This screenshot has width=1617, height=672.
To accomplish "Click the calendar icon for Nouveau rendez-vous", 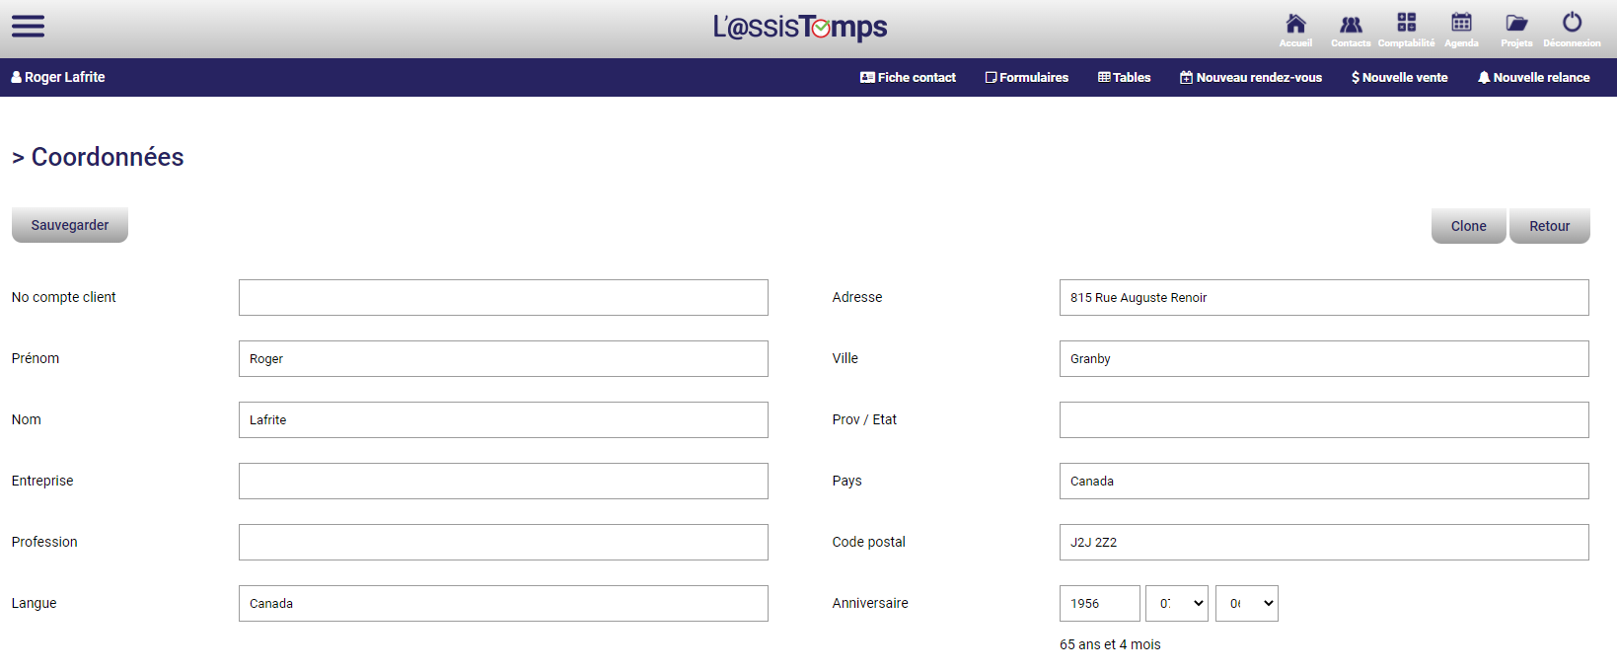I will [x=1186, y=76].
